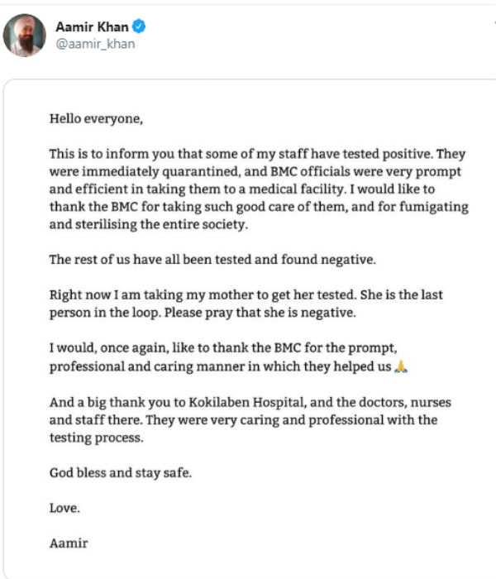Screen dimensions: 496x579
Task: Click 'and sterilising the entire society.' line
Action: (x=149, y=224)
